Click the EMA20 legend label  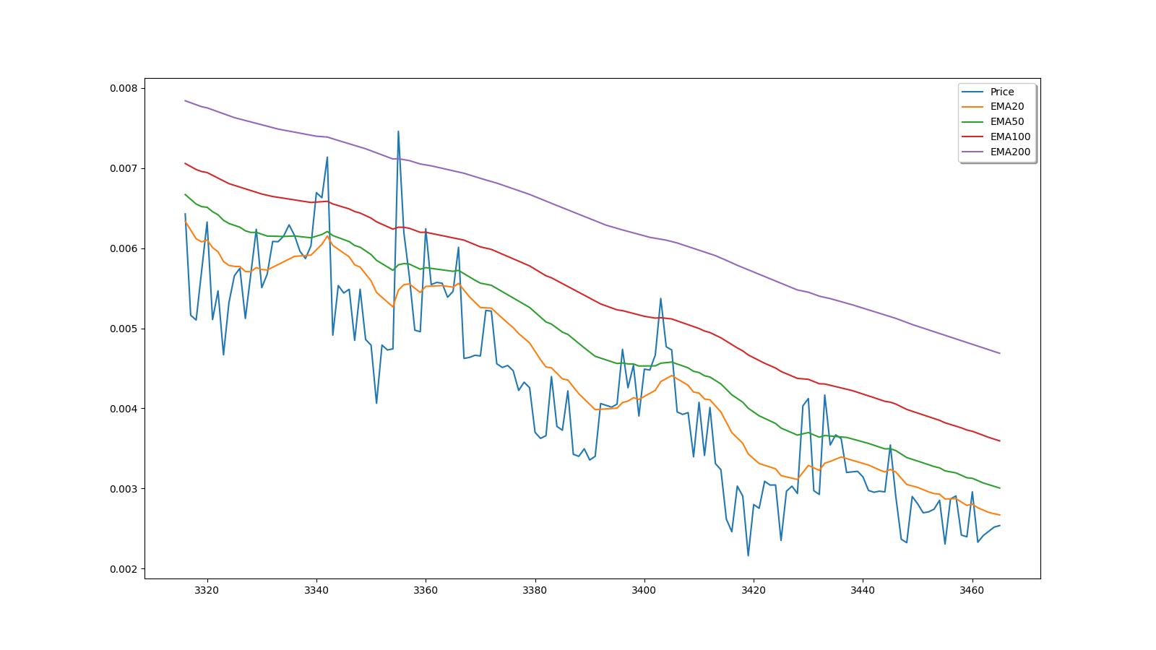(x=1007, y=106)
